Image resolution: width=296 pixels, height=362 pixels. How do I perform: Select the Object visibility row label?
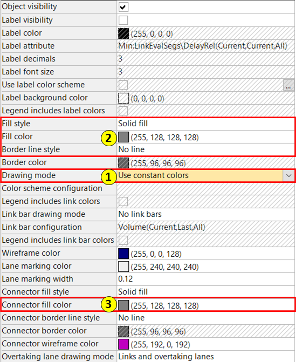29,6
